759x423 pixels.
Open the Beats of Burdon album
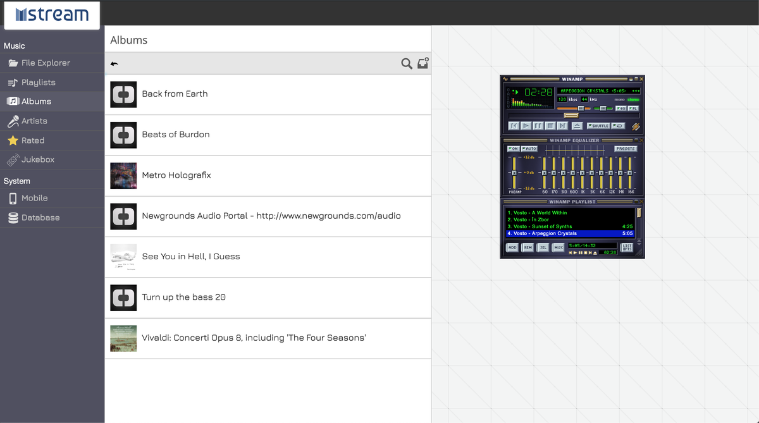point(268,135)
